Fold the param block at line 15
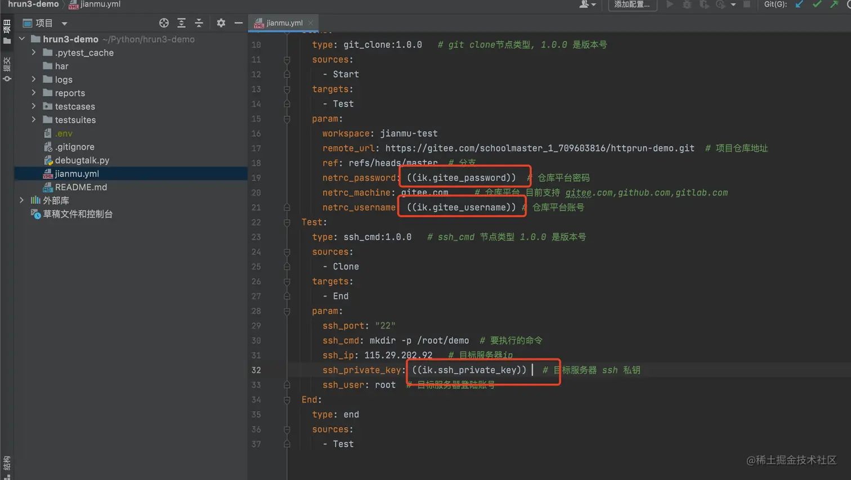Viewport: 851px width, 480px height. (x=286, y=119)
